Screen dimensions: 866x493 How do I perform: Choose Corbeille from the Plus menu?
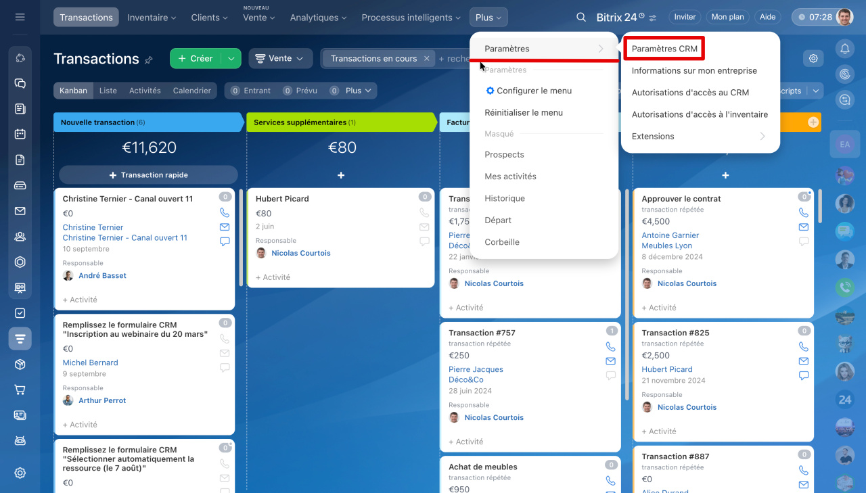[x=502, y=242]
